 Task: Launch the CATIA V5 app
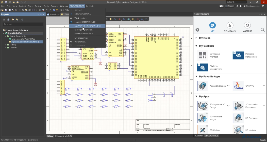(238, 86)
